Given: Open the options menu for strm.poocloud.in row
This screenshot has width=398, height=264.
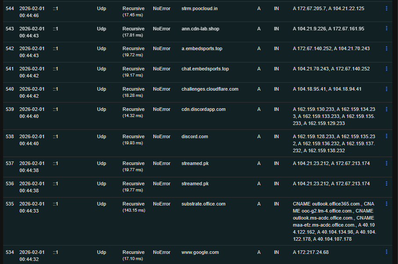Looking at the screenshot, I should (x=386, y=8).
